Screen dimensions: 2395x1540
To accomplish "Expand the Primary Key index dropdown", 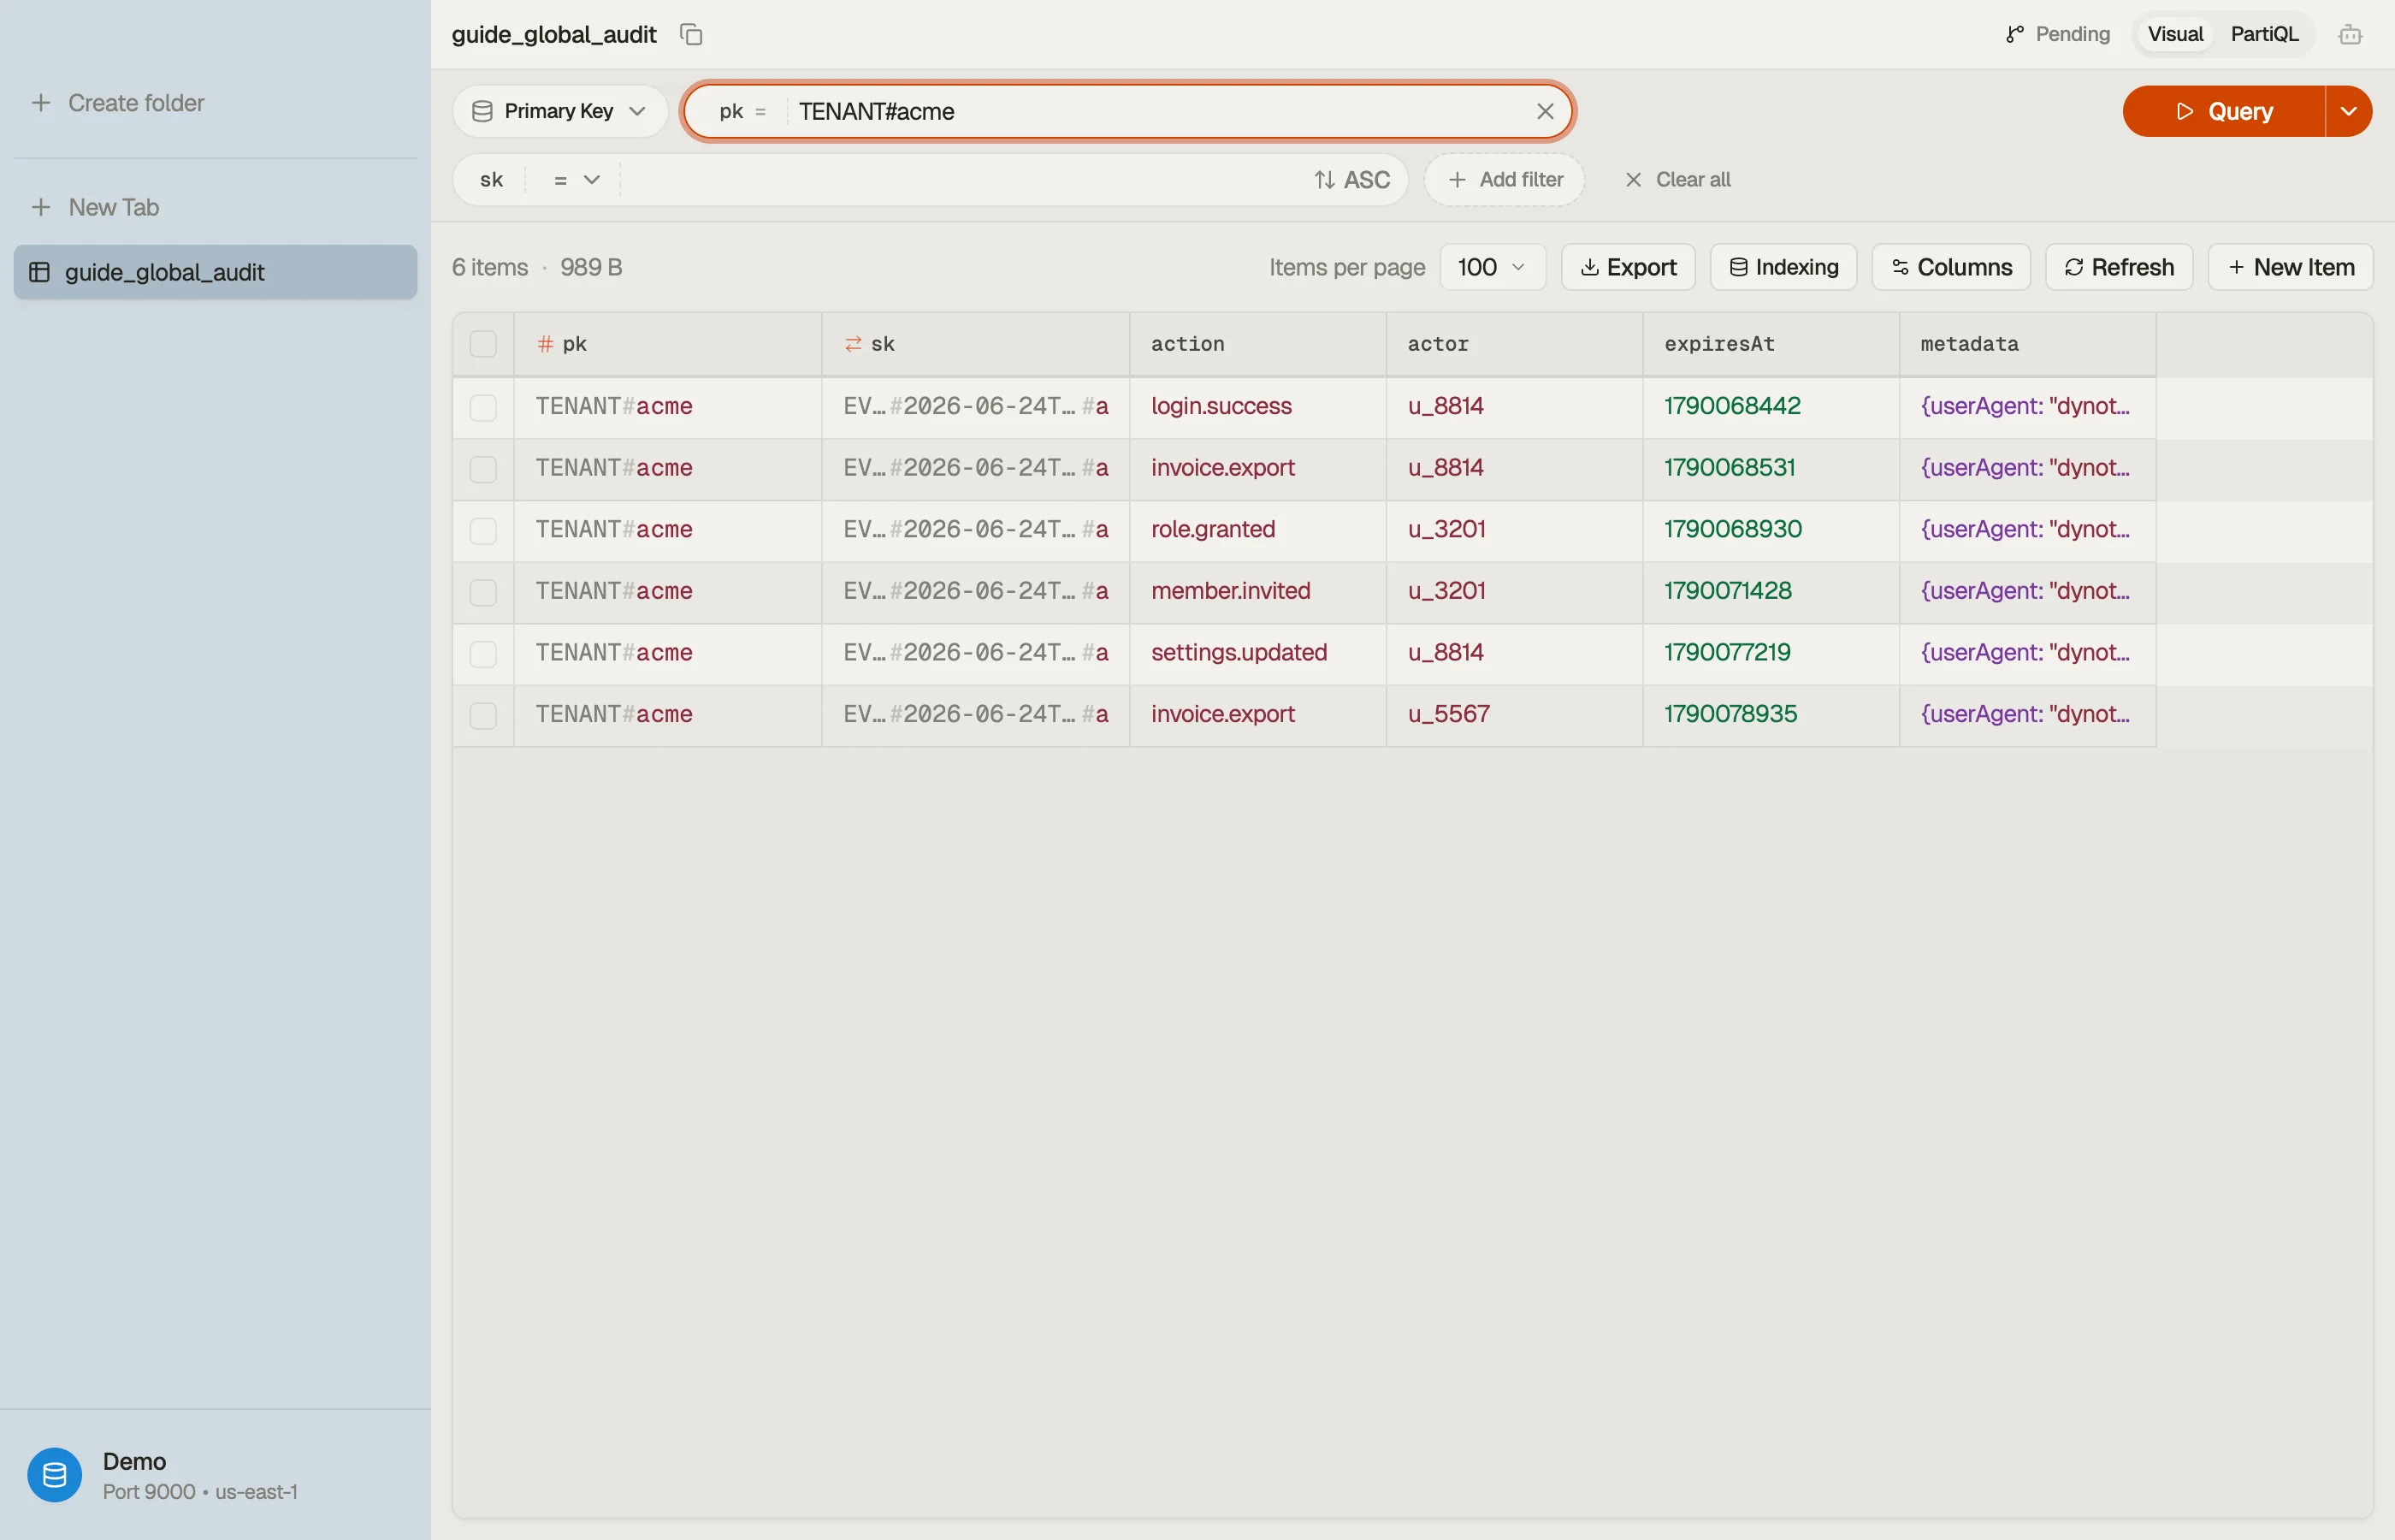I will click(559, 111).
